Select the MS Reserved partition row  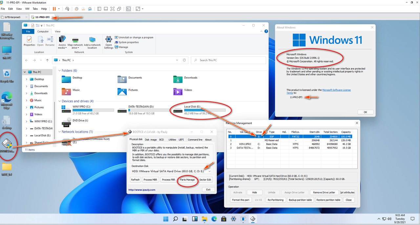coord(290,140)
